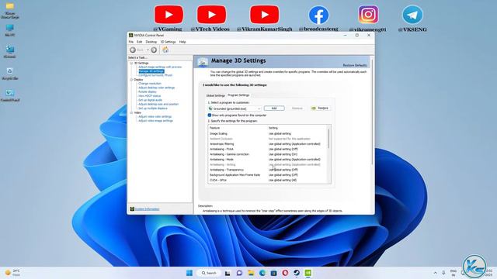The height and width of the screenshot is (279, 497).
Task: Open the System Information link
Action: coord(147,209)
